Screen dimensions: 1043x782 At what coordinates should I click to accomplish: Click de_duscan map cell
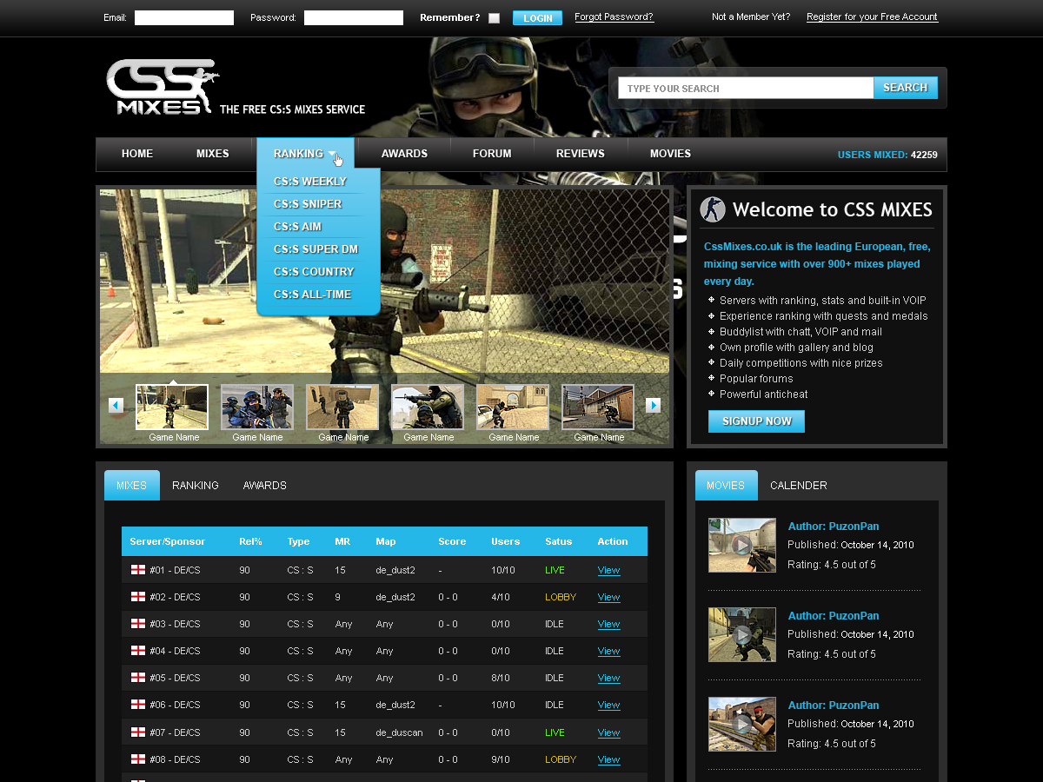click(x=399, y=732)
